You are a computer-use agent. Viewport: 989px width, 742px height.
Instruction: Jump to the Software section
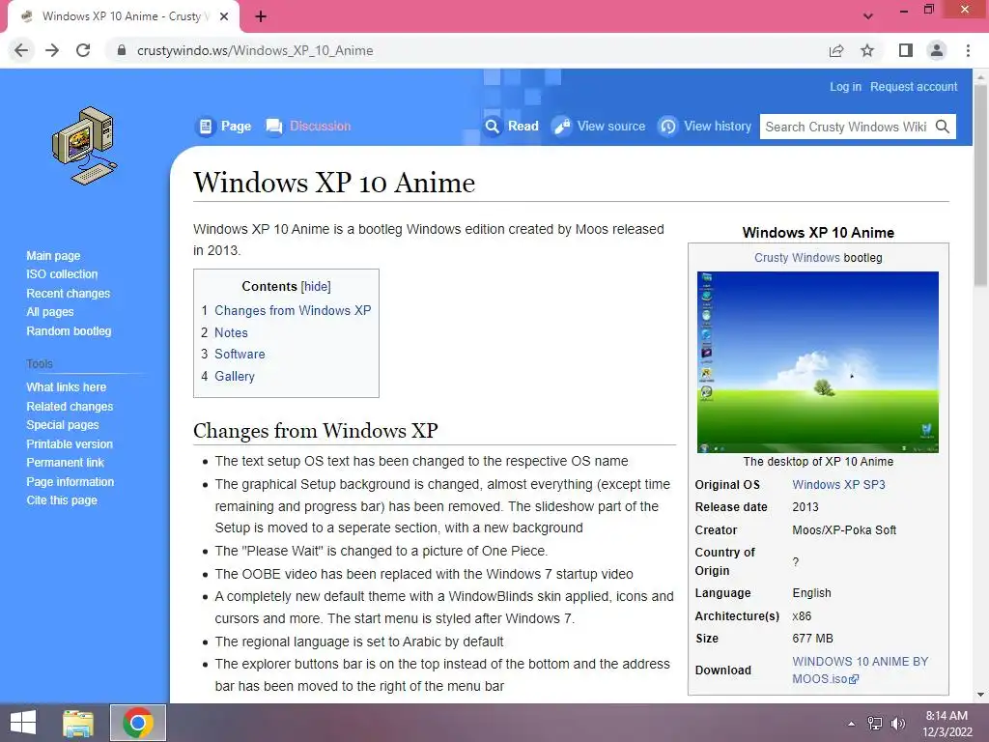(240, 354)
